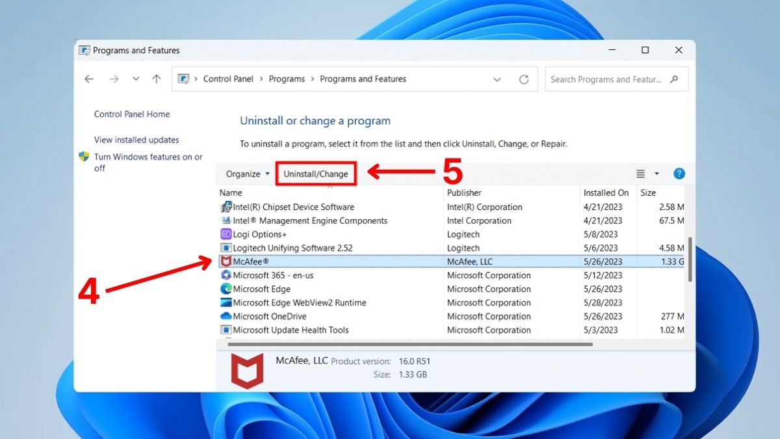Screen dimensions: 780x439
Task: Click the Logitech Unifying Software icon
Action: 226,248
